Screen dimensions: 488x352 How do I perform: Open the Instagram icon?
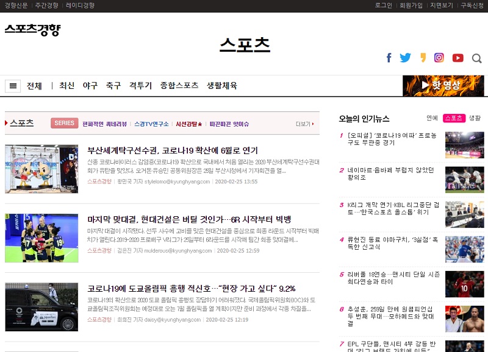point(439,58)
